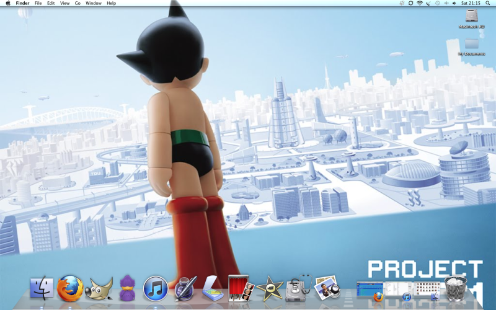Open the Time Machine status menu
The image size is (496, 310).
click(x=437, y=3)
